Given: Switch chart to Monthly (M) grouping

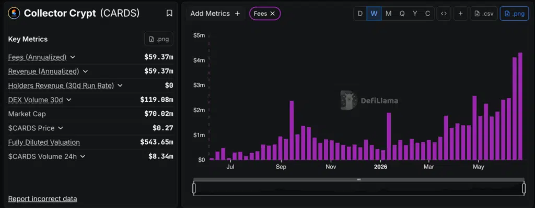Looking at the screenshot, I should [388, 14].
